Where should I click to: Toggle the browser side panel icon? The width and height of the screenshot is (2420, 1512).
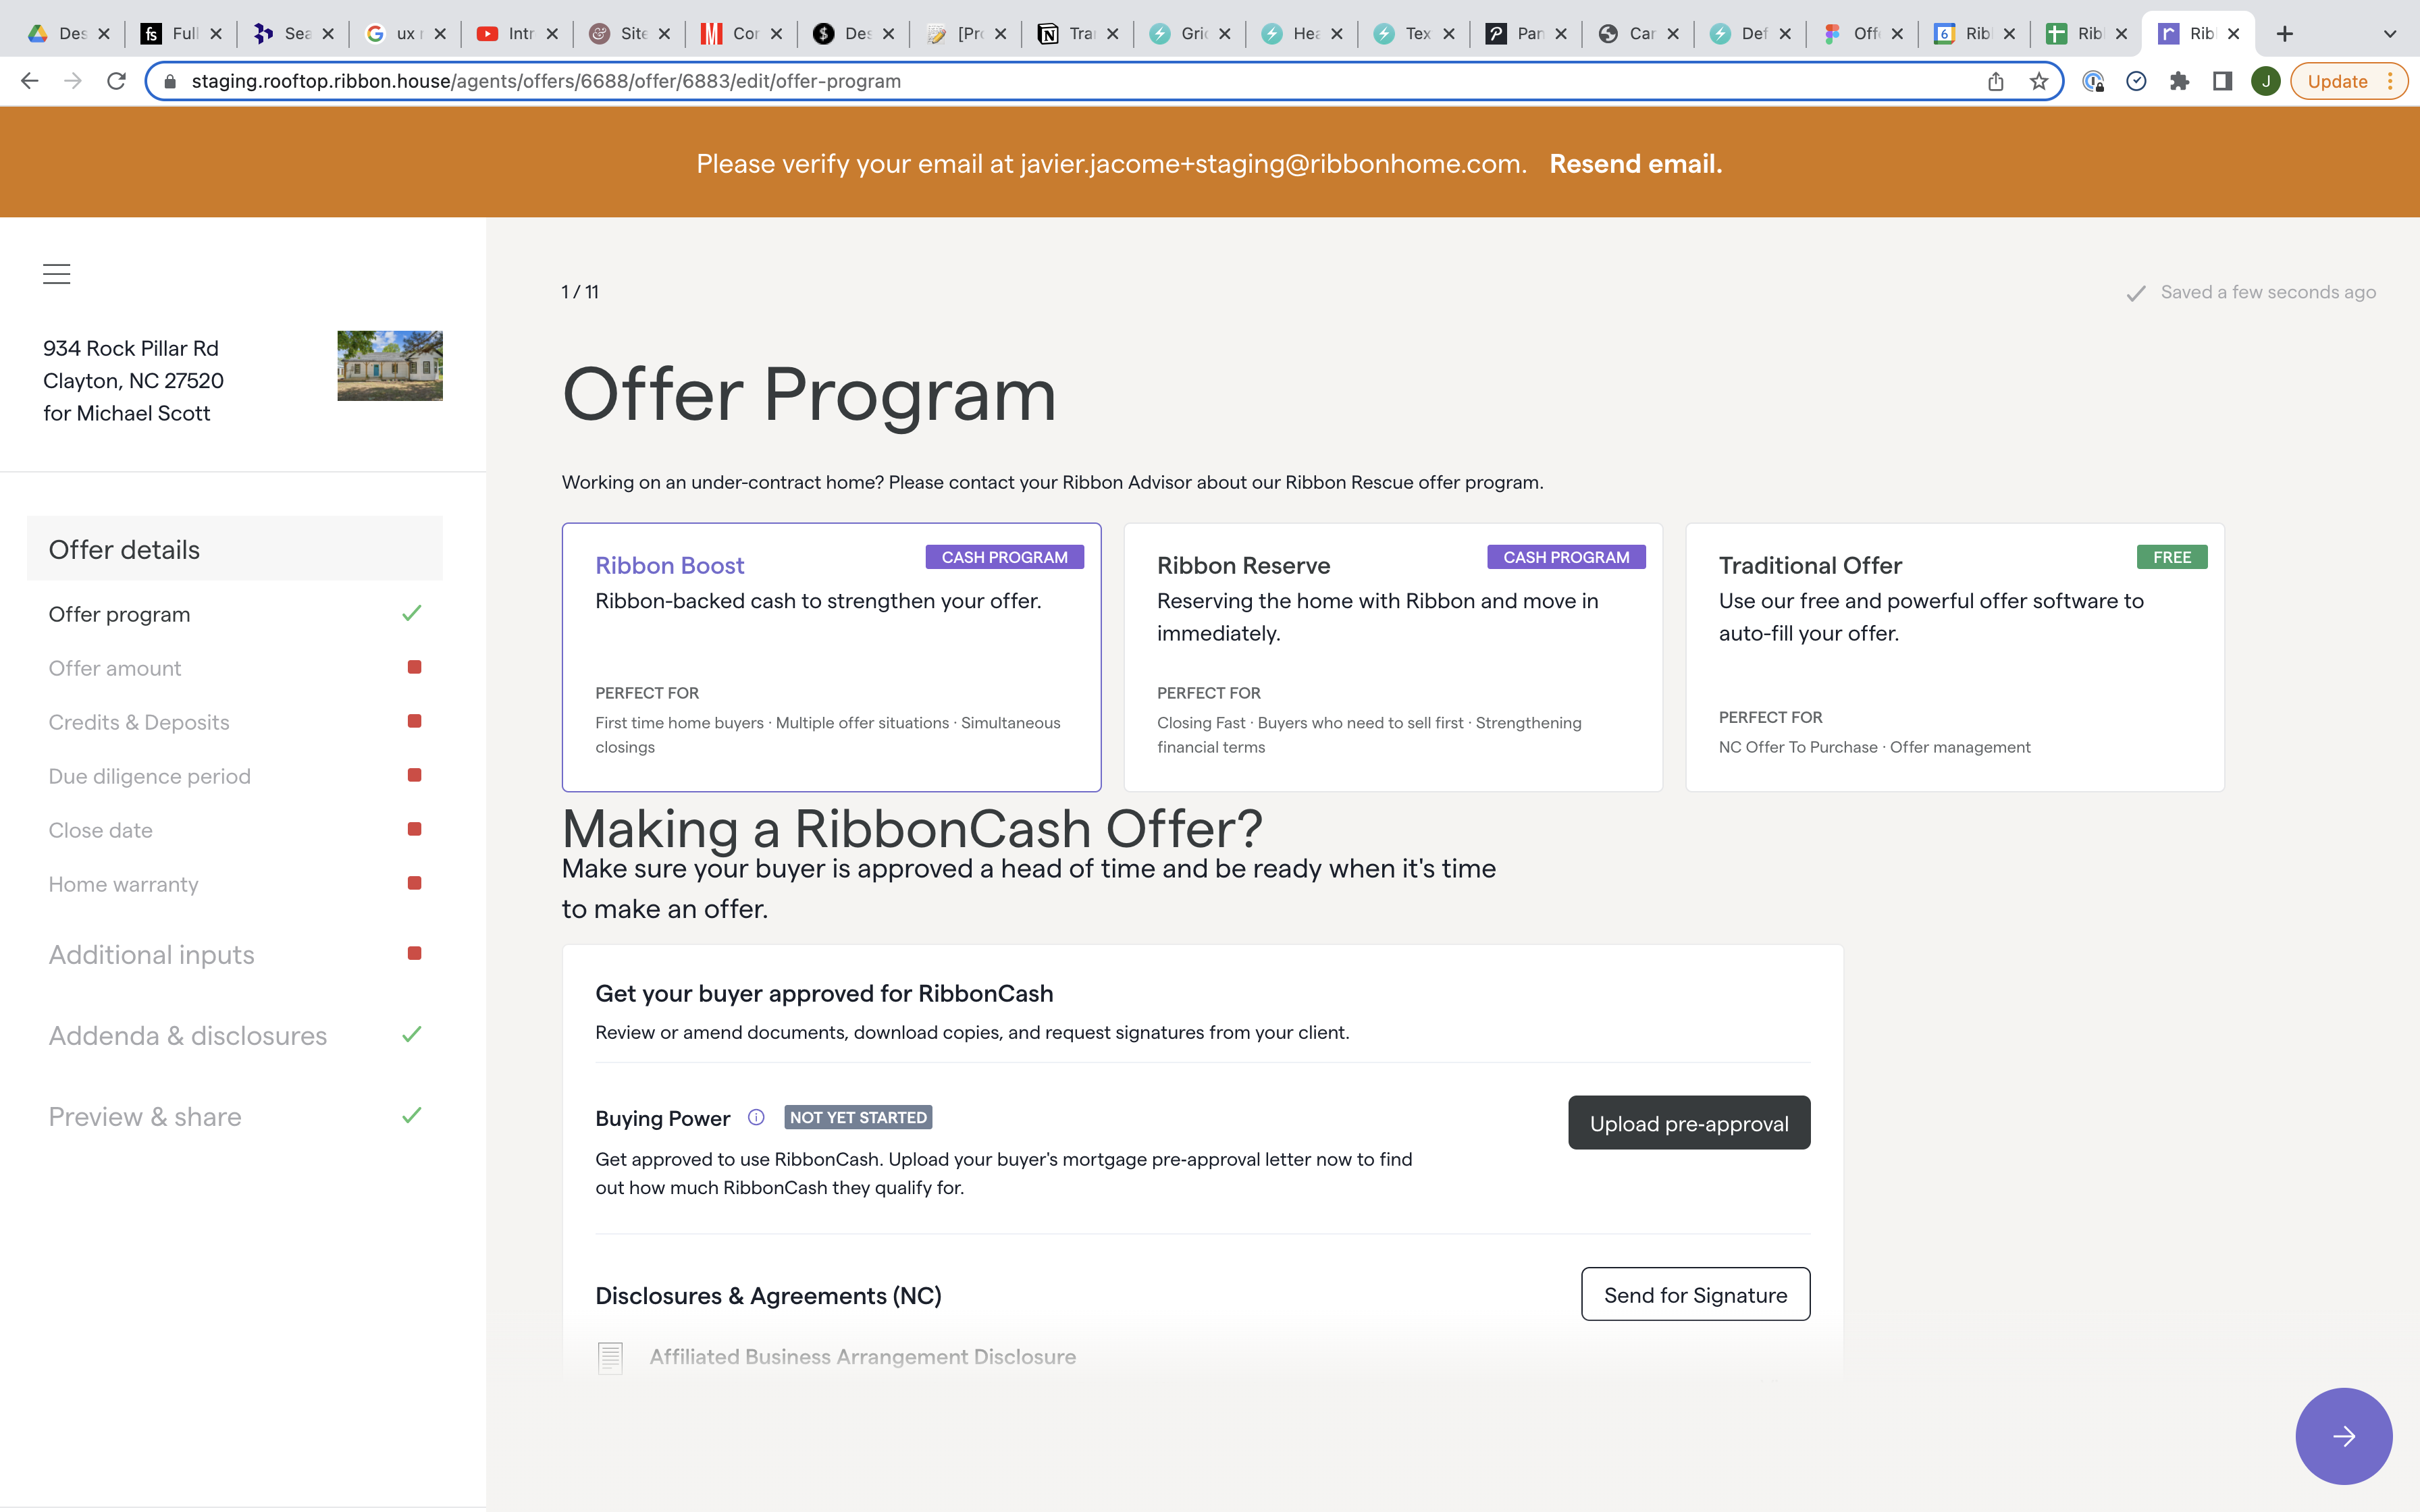coord(2222,81)
